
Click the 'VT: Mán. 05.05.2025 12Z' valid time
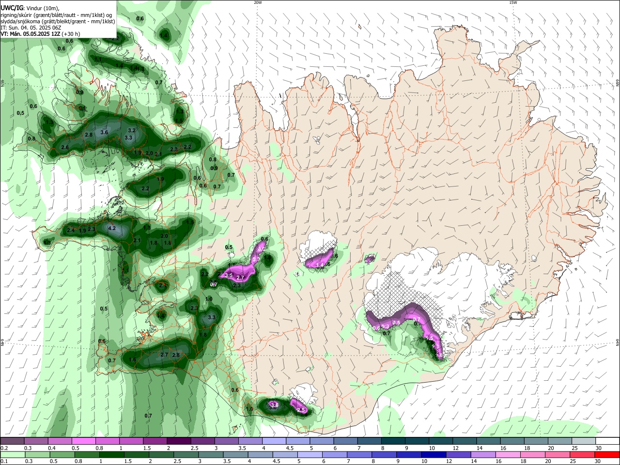(30, 34)
